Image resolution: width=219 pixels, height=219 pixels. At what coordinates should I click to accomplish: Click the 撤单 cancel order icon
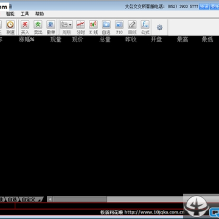coord(51,25)
